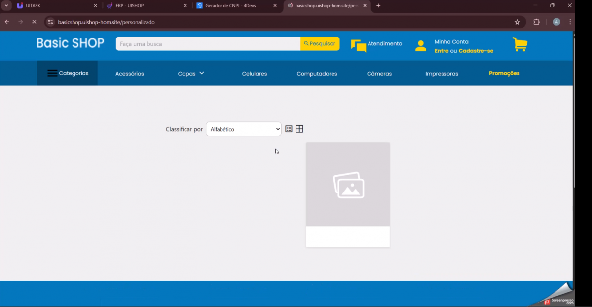Image resolution: width=592 pixels, height=307 pixels.
Task: Open the Celulares category
Action: [254, 74]
